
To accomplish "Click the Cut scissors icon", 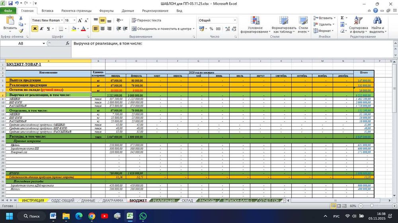I will pyautogui.click(x=21, y=18).
